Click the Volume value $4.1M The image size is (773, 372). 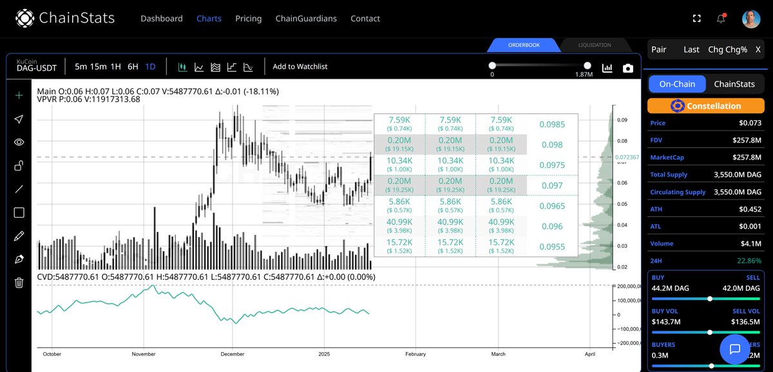click(750, 244)
